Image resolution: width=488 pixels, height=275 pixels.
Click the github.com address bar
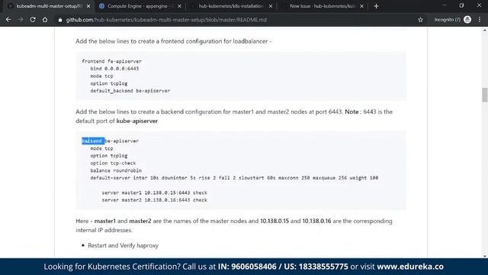[x=236, y=20]
